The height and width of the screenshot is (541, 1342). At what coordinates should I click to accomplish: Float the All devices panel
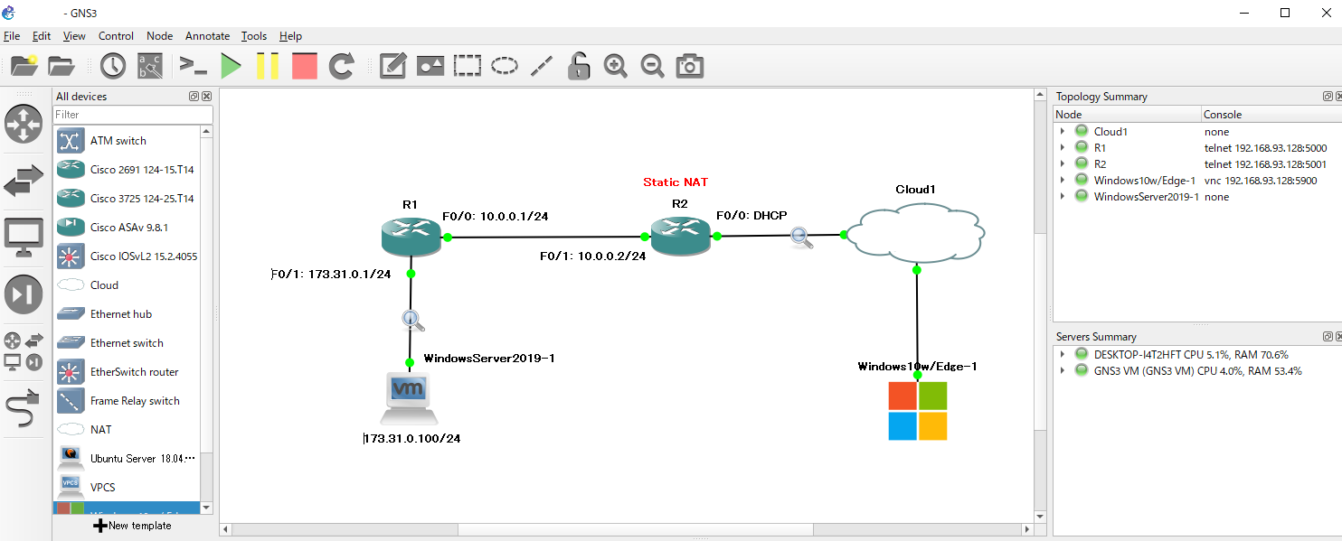[194, 97]
